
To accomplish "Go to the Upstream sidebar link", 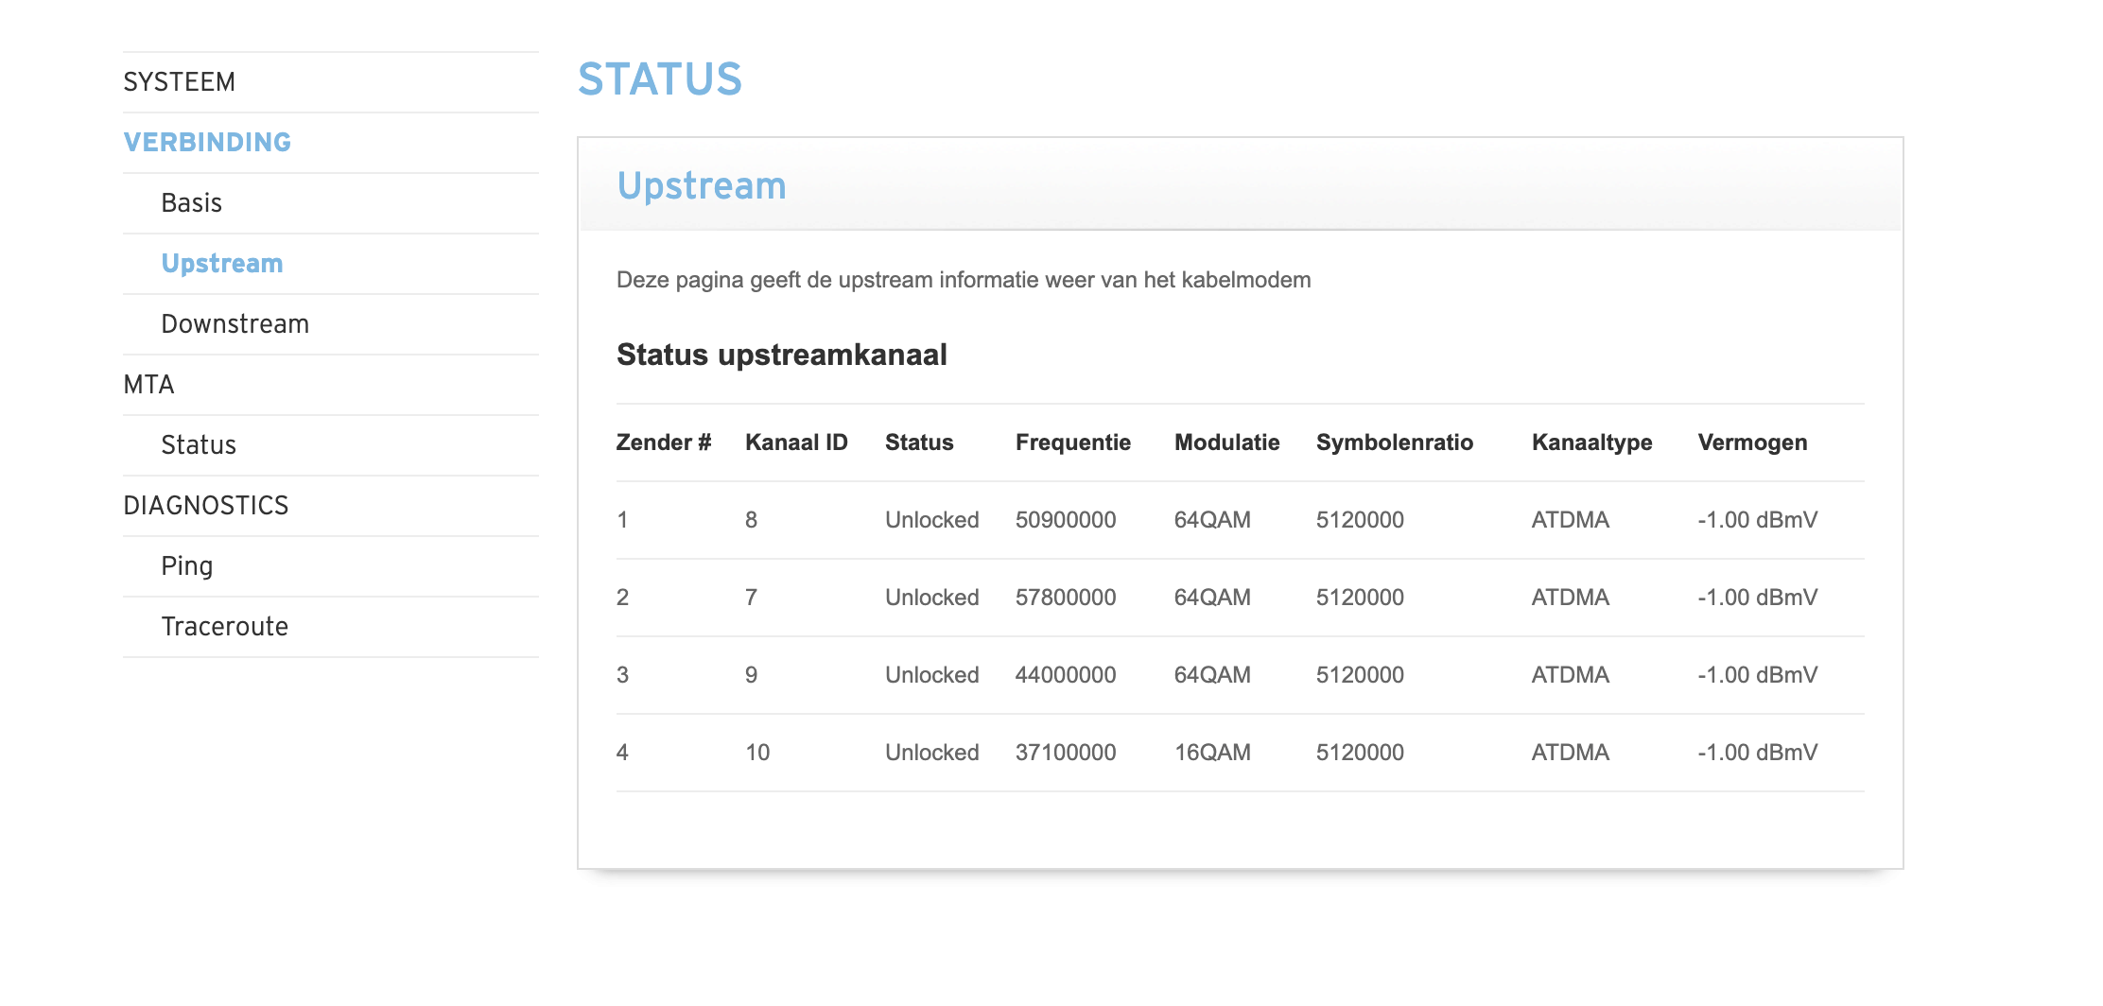I will point(222,264).
